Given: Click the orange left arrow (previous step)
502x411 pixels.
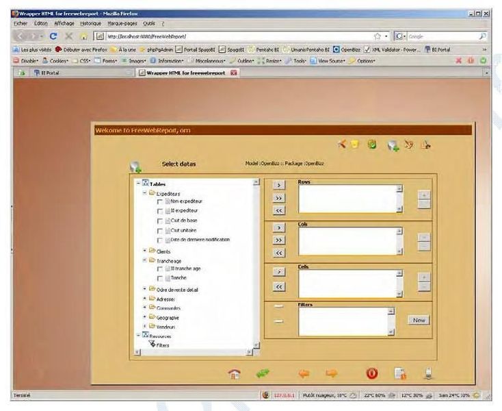Looking at the screenshot, I should [304, 373].
